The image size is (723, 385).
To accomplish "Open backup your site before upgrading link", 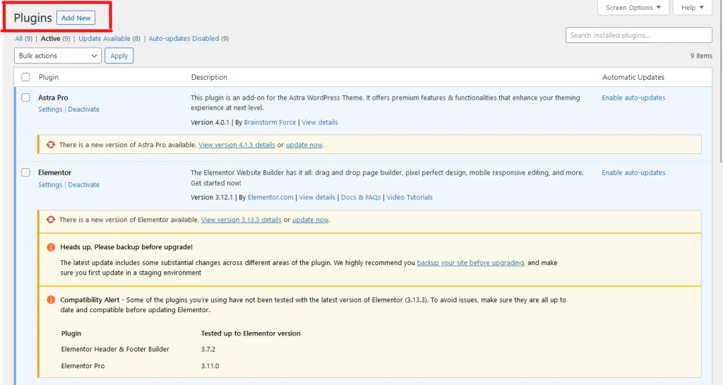I will click(x=470, y=263).
